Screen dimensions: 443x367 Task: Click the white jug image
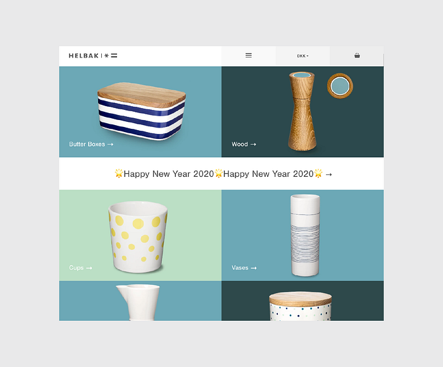[138, 303]
